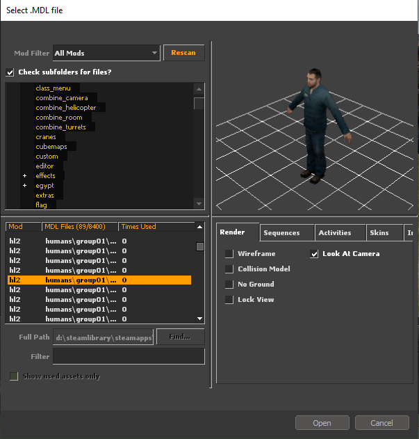Click MDL file list scroll down arrow
The width and height of the screenshot is (419, 439).
199,319
